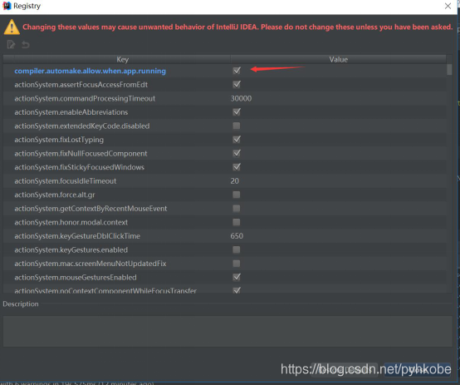Enable actionSystem.honor.modal.context checkbox
Image resolution: width=460 pixels, height=385 pixels.
tap(237, 222)
